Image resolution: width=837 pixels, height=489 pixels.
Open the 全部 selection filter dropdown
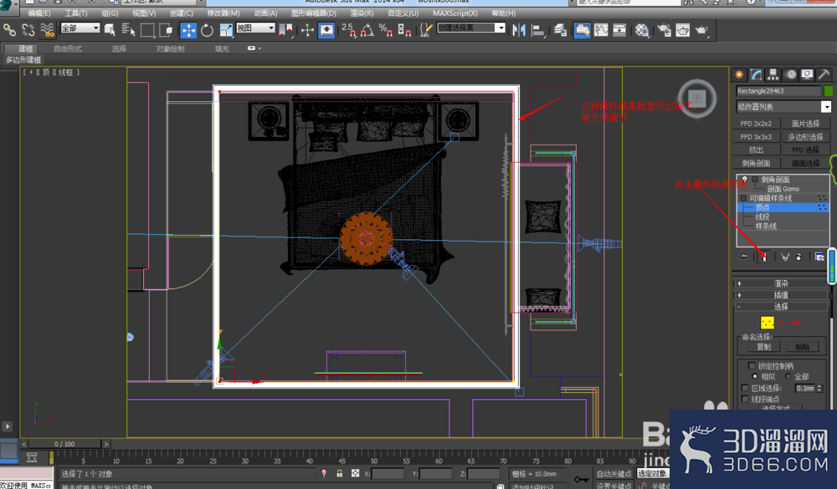tap(80, 28)
